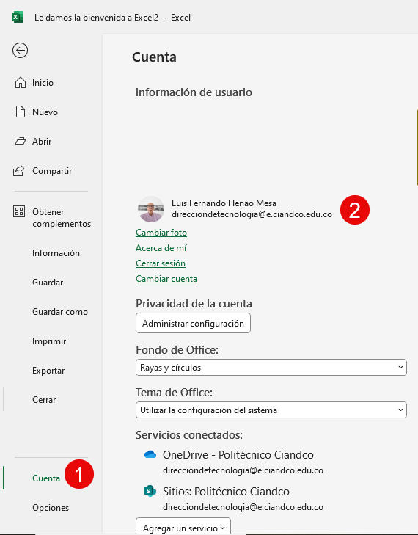Open the Exportar page
418x535 pixels.
point(48,370)
